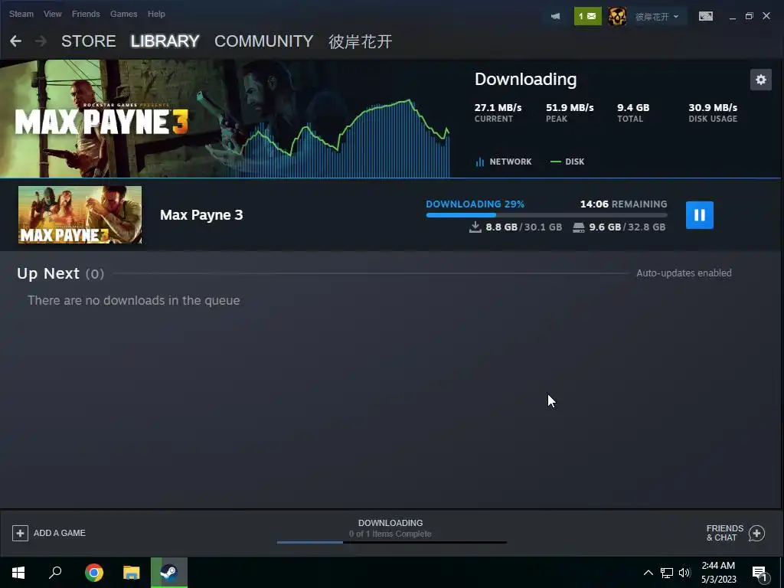Minimize the Steam window
Screen dimensions: 784x588
click(x=733, y=17)
